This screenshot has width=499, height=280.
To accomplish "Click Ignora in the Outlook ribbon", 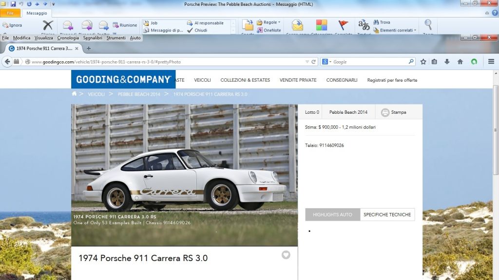I will click(x=12, y=25).
